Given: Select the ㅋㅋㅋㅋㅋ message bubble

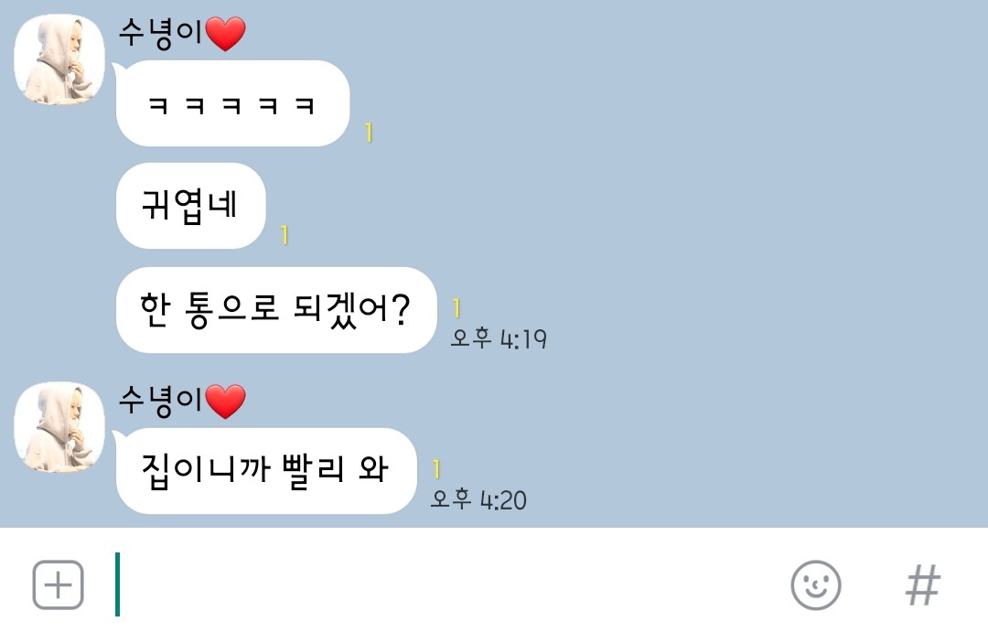Looking at the screenshot, I should click(232, 103).
